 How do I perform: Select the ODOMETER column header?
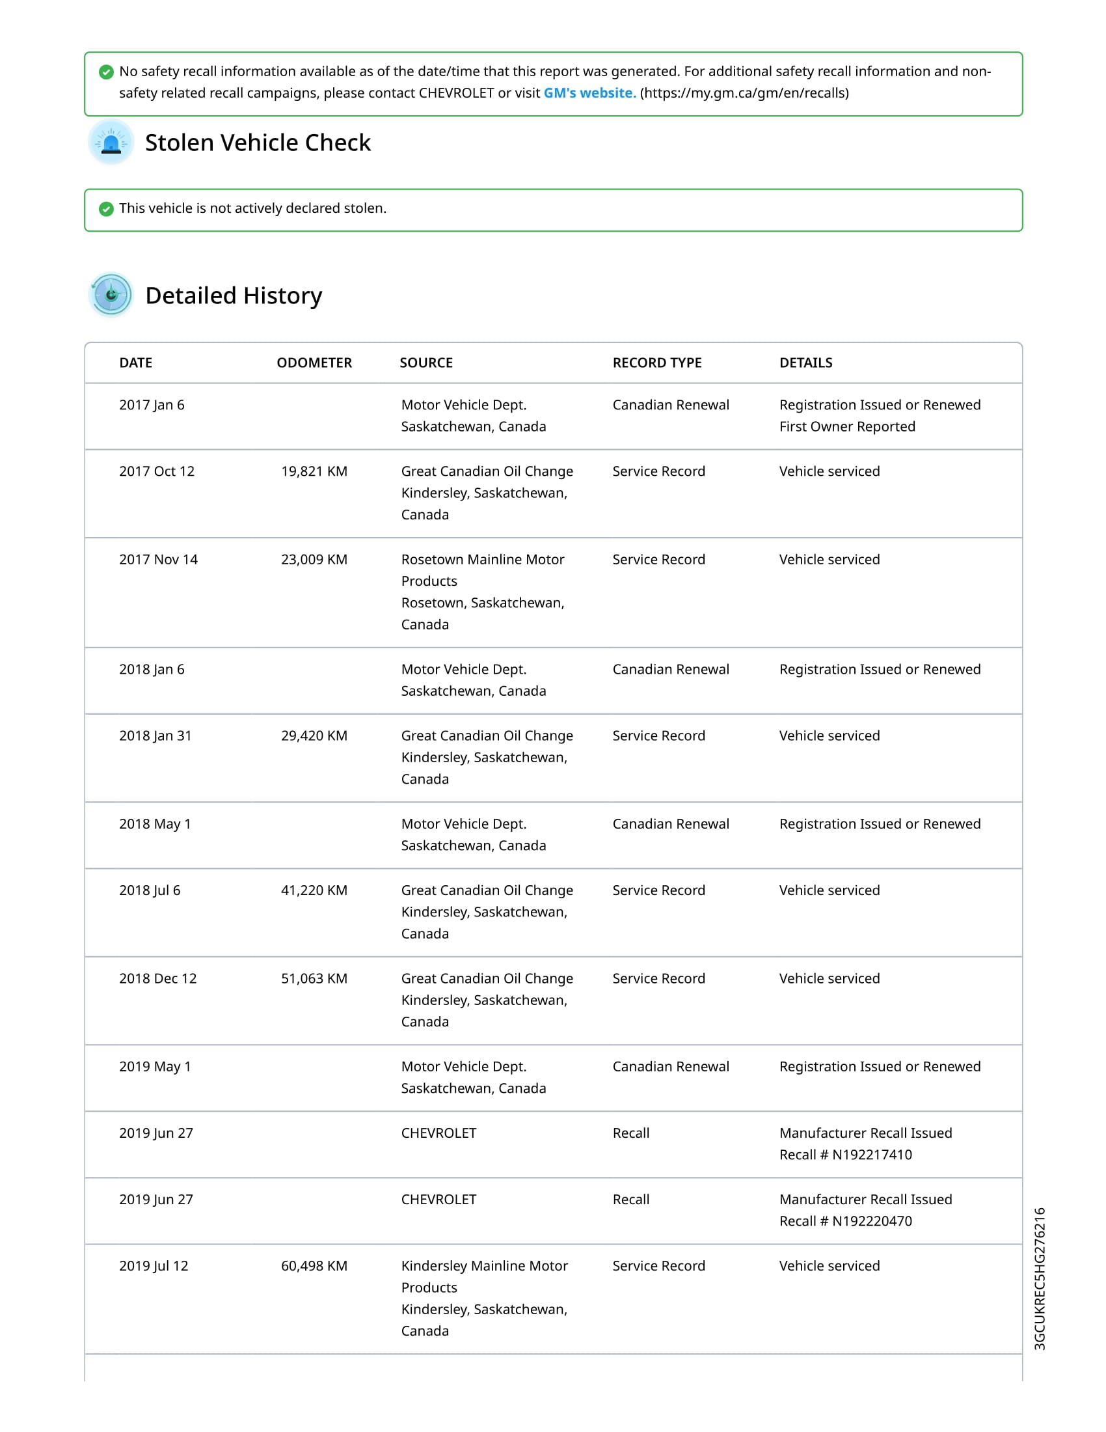(x=314, y=363)
